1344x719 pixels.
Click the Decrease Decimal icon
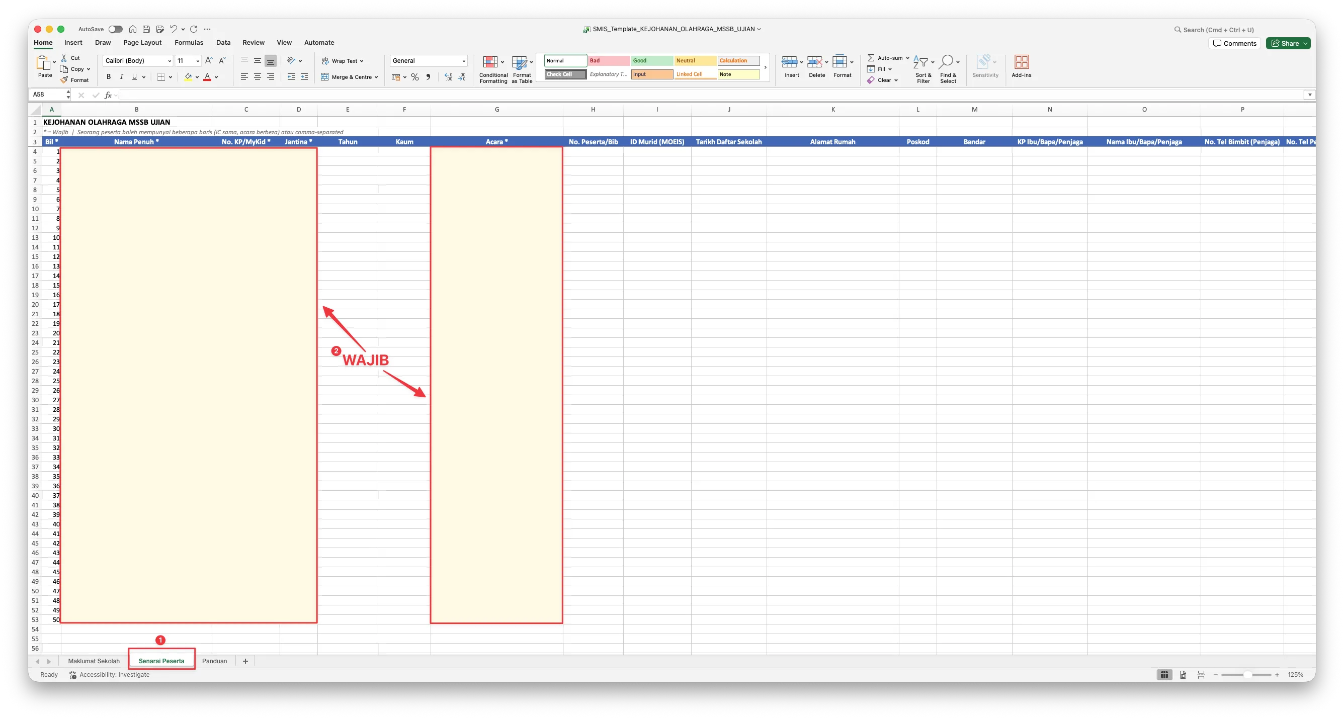462,77
